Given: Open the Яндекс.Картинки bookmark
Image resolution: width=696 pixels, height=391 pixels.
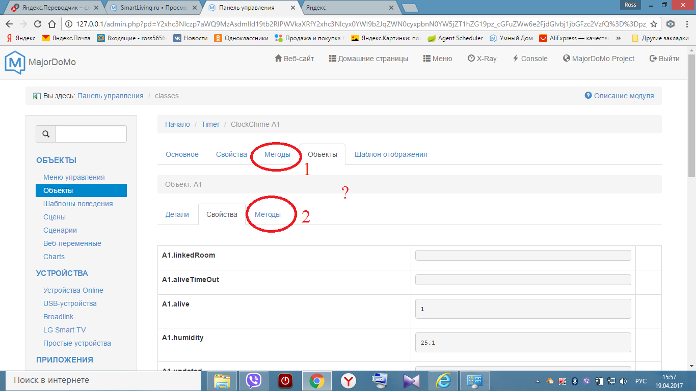Looking at the screenshot, I should click(x=386, y=38).
